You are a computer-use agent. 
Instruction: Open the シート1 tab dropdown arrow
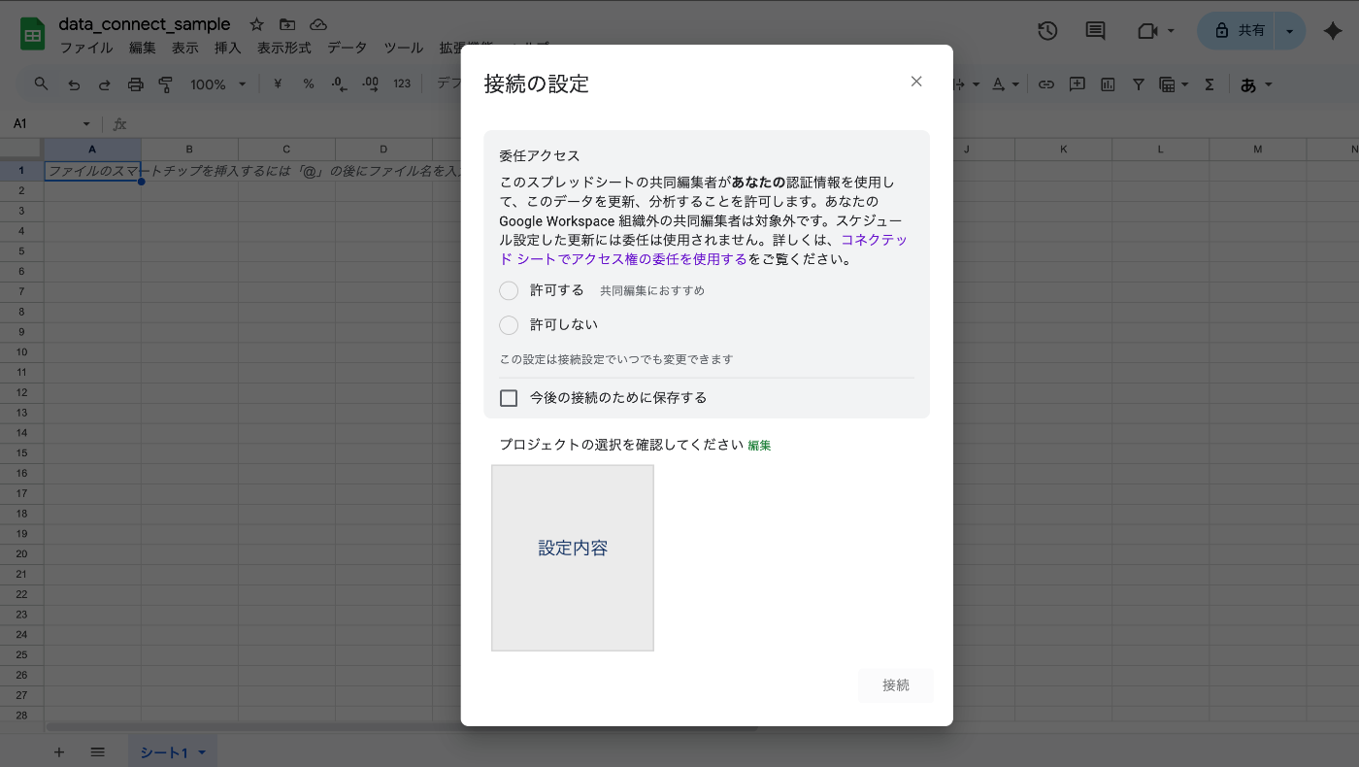click(x=202, y=753)
